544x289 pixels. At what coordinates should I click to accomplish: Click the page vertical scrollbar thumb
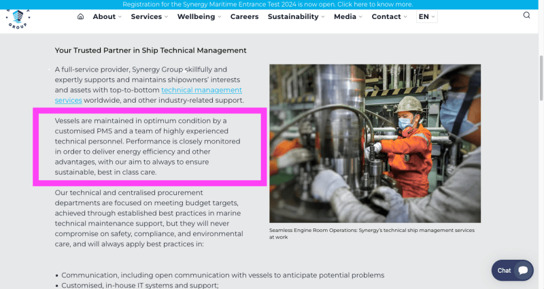(x=541, y=78)
